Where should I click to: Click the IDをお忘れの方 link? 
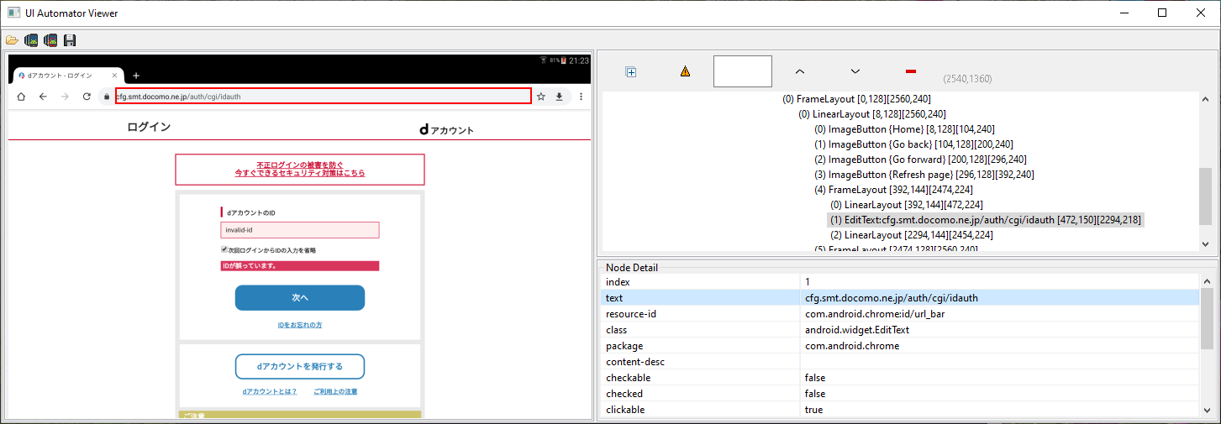click(300, 325)
